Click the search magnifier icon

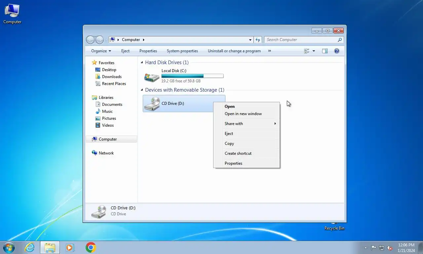pos(340,40)
